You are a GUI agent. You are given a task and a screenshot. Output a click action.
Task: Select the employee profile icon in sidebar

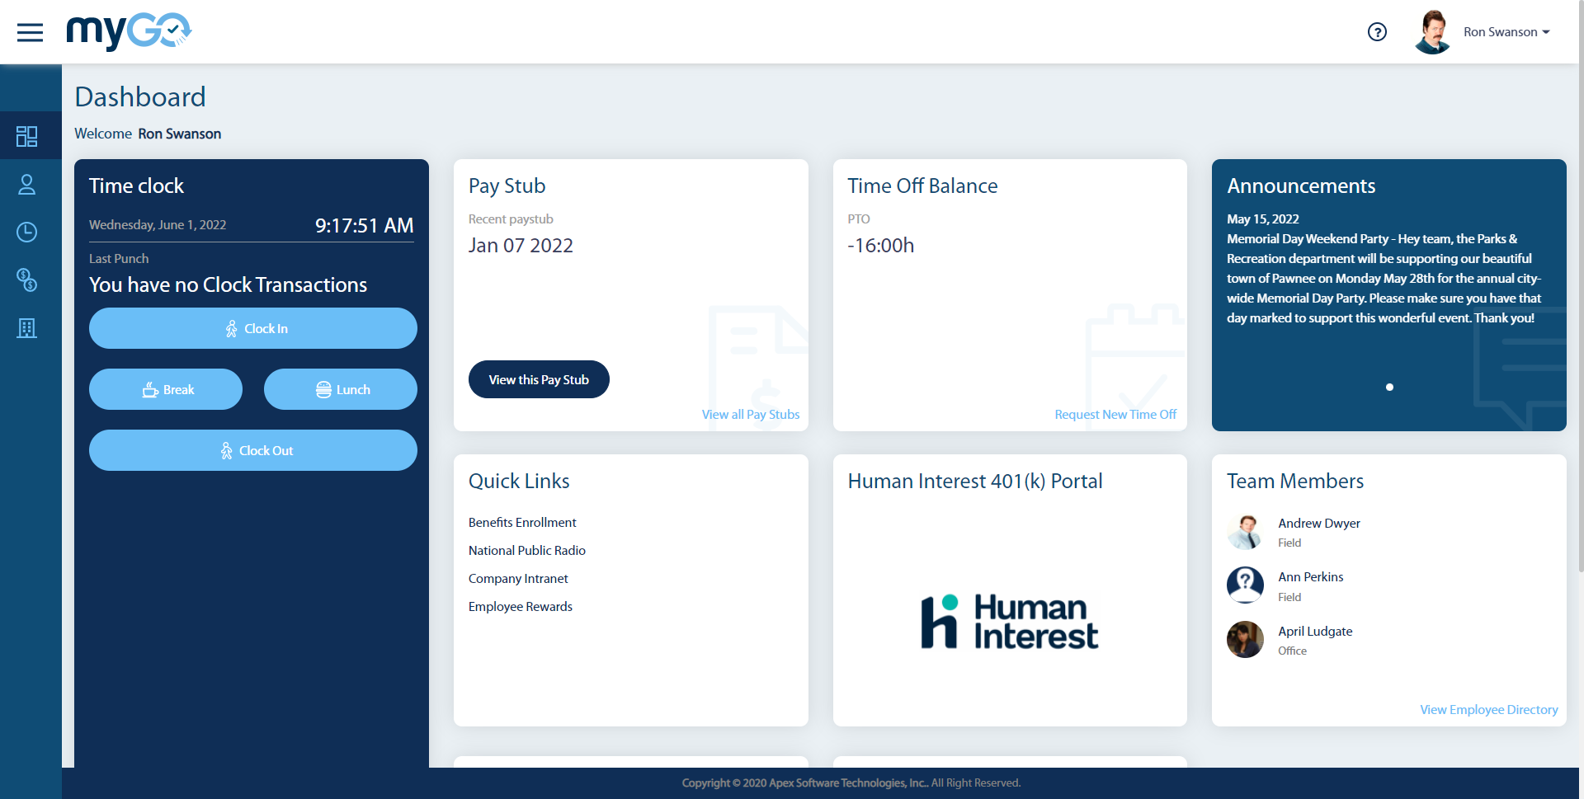coord(27,185)
